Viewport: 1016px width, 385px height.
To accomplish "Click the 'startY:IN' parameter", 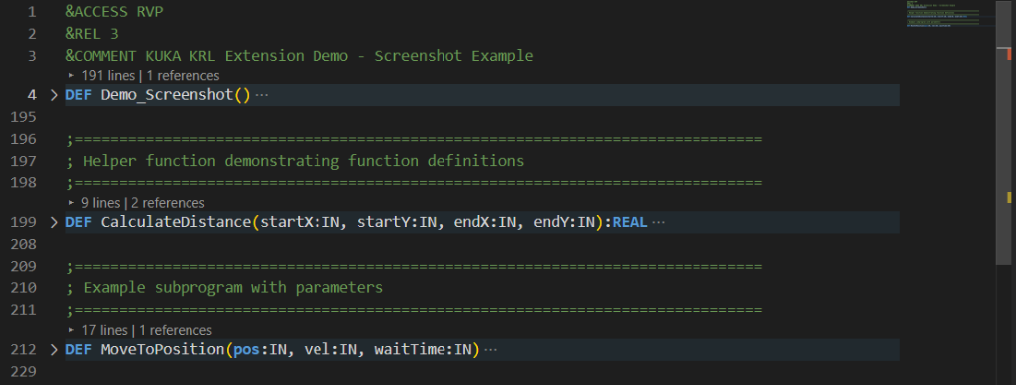I will pos(397,223).
